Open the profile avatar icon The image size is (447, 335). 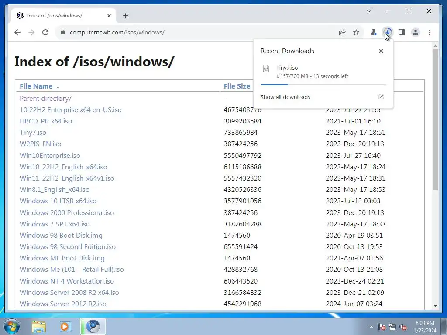[x=416, y=32]
